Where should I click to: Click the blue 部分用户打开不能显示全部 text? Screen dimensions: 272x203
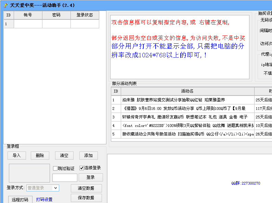click(x=178, y=50)
